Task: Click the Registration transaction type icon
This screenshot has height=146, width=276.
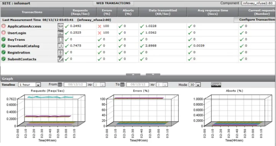Action: pos(61,52)
